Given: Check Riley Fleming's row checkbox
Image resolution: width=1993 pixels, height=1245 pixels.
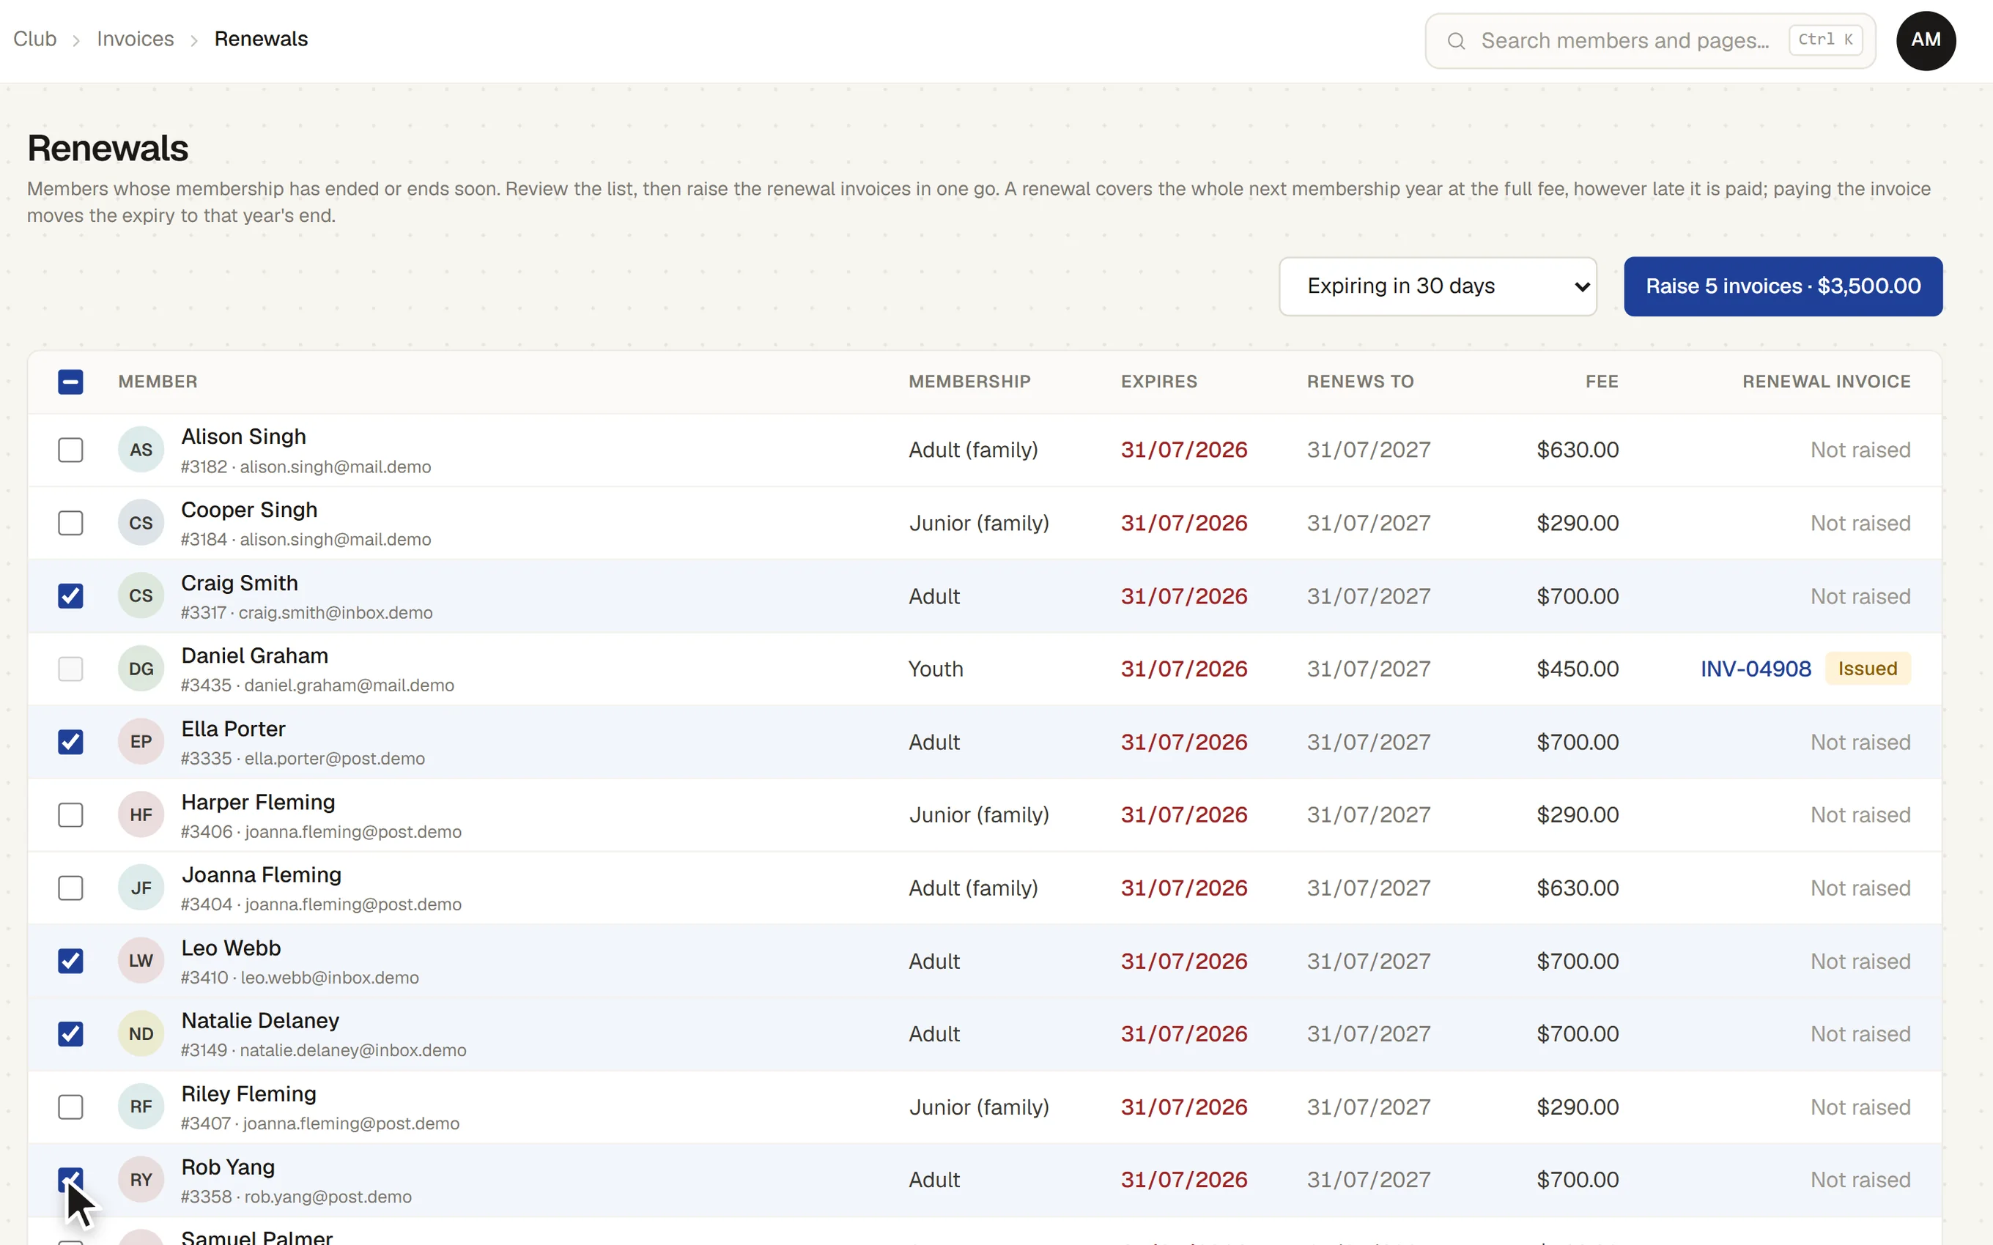Looking at the screenshot, I should pos(71,1107).
